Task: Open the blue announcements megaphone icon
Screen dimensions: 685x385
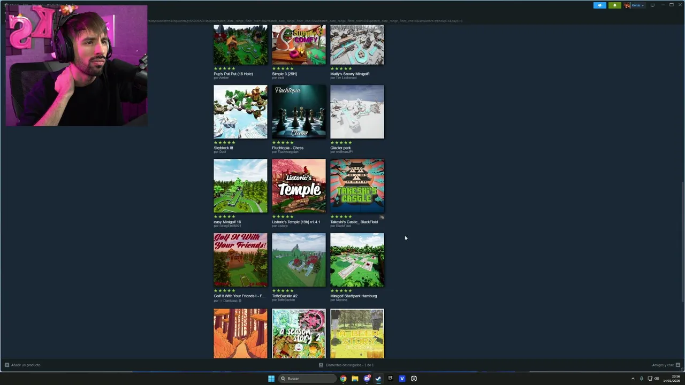Action: click(x=599, y=5)
